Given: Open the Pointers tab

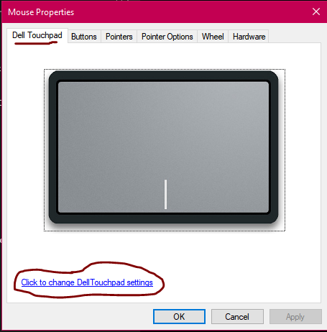Looking at the screenshot, I should (119, 37).
